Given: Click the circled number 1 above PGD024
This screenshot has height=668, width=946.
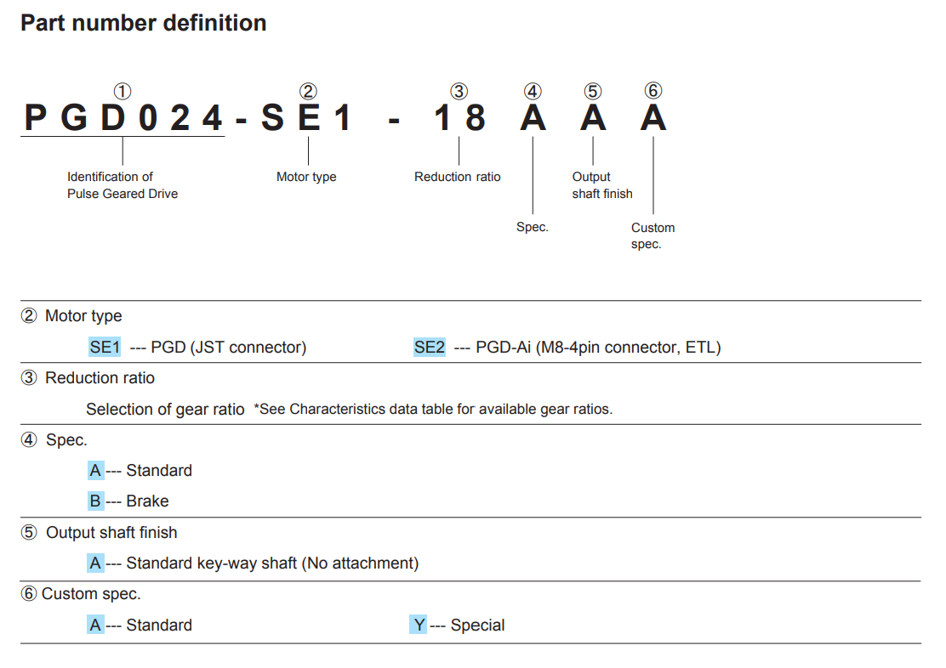Looking at the screenshot, I should pyautogui.click(x=123, y=92).
